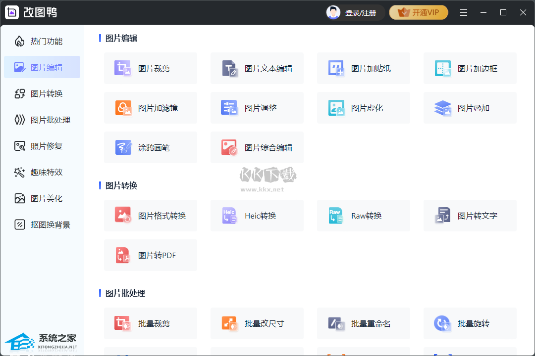Open the 批量重命名 batch rename tool

[x=363, y=323]
